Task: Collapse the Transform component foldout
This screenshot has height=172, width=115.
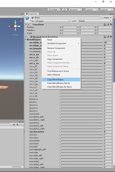Action: tap(26, 24)
